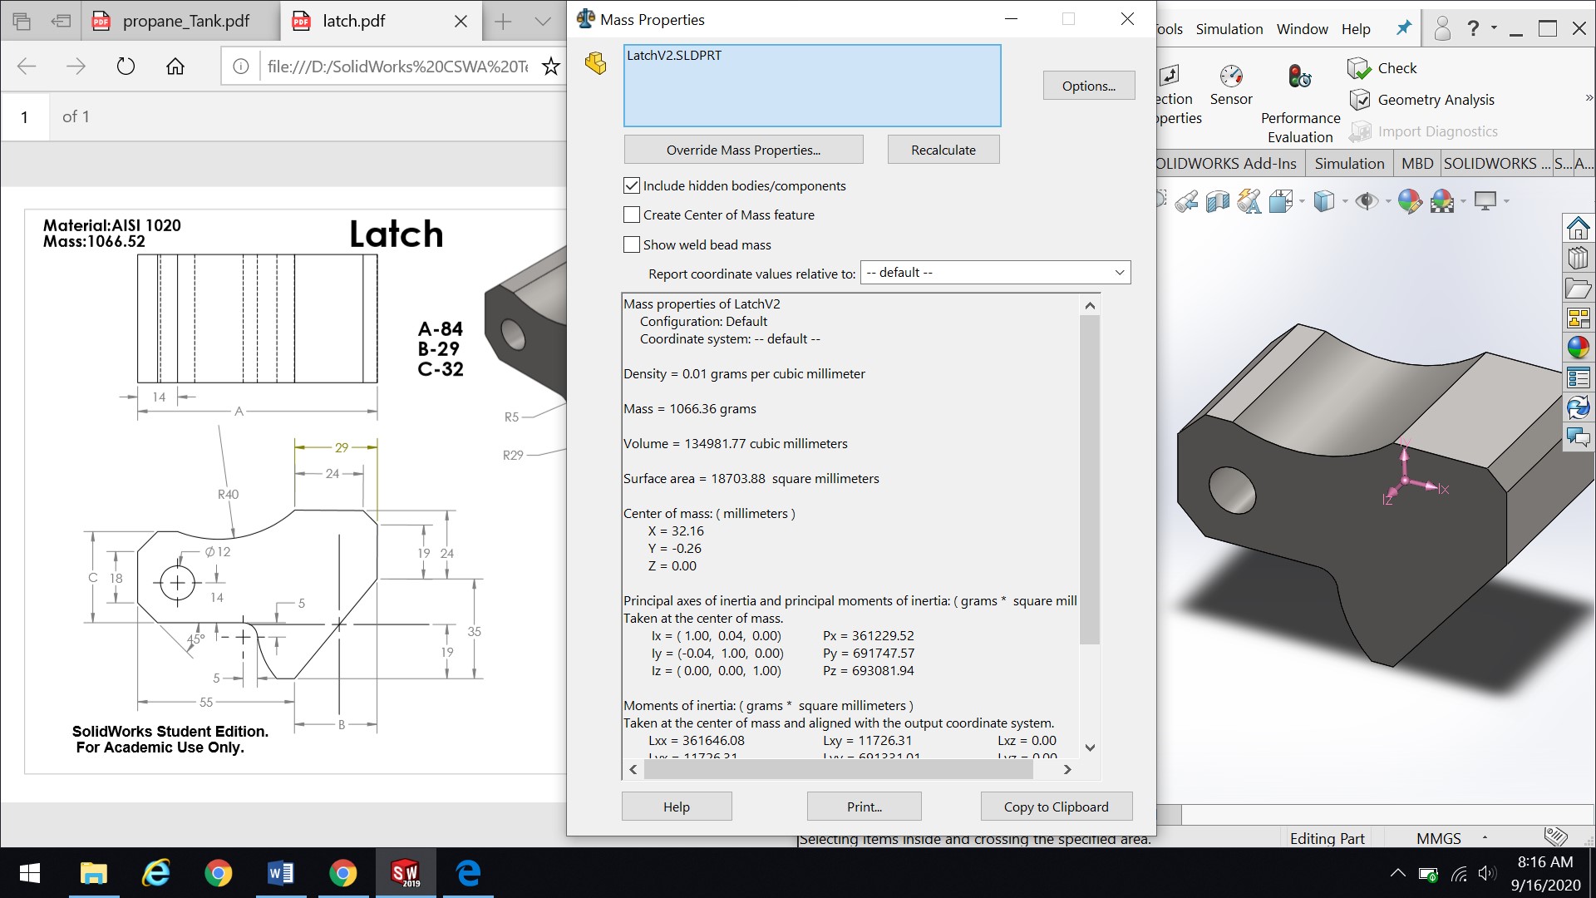The width and height of the screenshot is (1596, 898).
Task: Launch Performance Evaluation tool
Action: pyautogui.click(x=1300, y=103)
